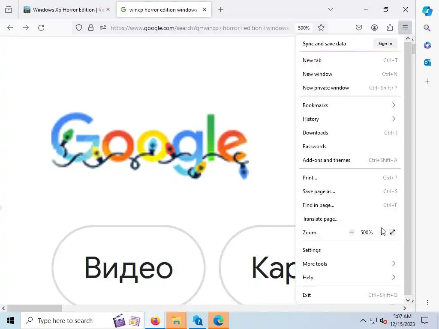
Task: Click the sidebar search magnifier icon
Action: pyautogui.click(x=427, y=28)
